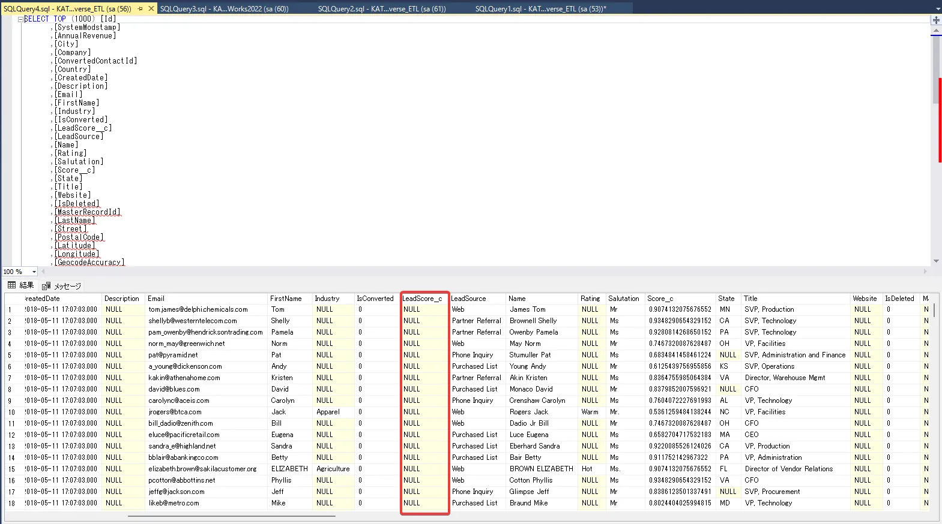The width and height of the screenshot is (942, 524).
Task: Click the jrogers@btca.com email cell
Action: [x=207, y=412]
